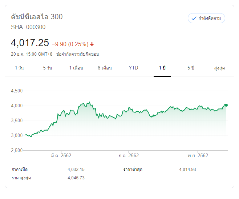Select the 1 ปี range tab
The width and height of the screenshot is (239, 199).
click(x=162, y=68)
